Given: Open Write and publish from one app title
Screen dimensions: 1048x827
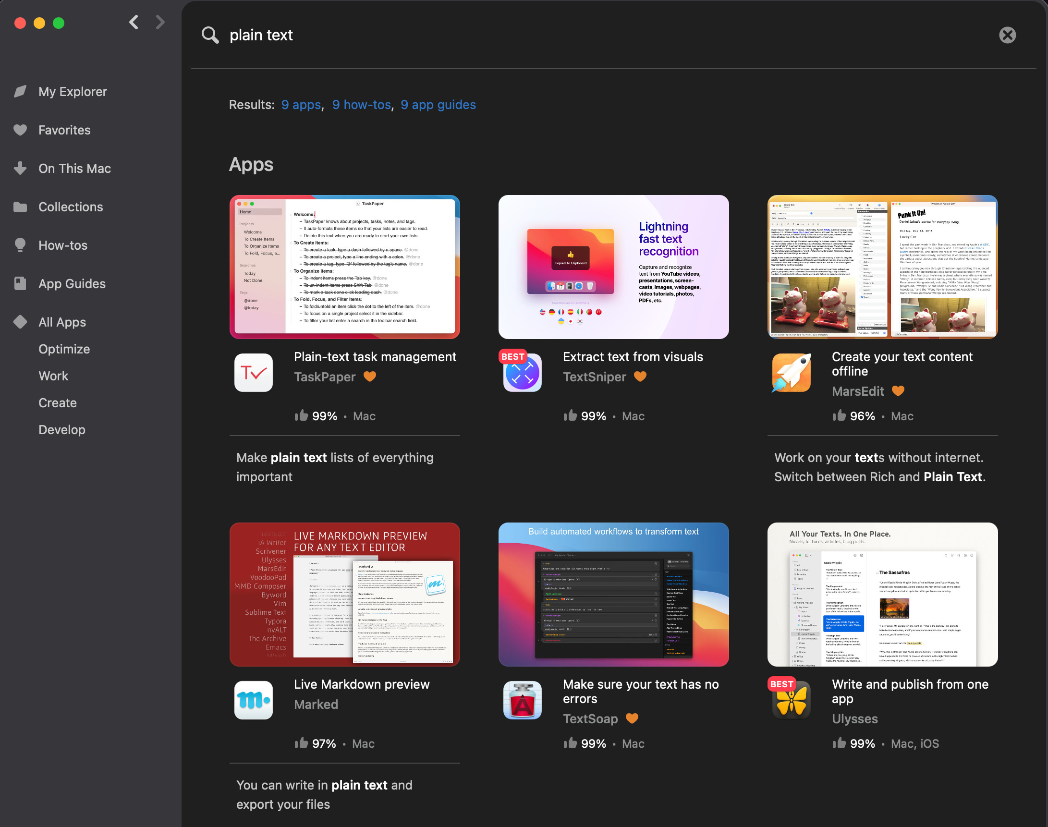Looking at the screenshot, I should click(x=910, y=692).
